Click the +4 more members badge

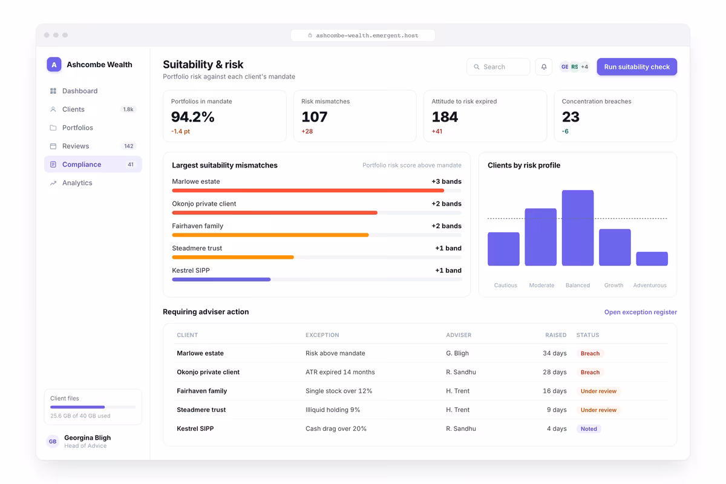pos(584,67)
